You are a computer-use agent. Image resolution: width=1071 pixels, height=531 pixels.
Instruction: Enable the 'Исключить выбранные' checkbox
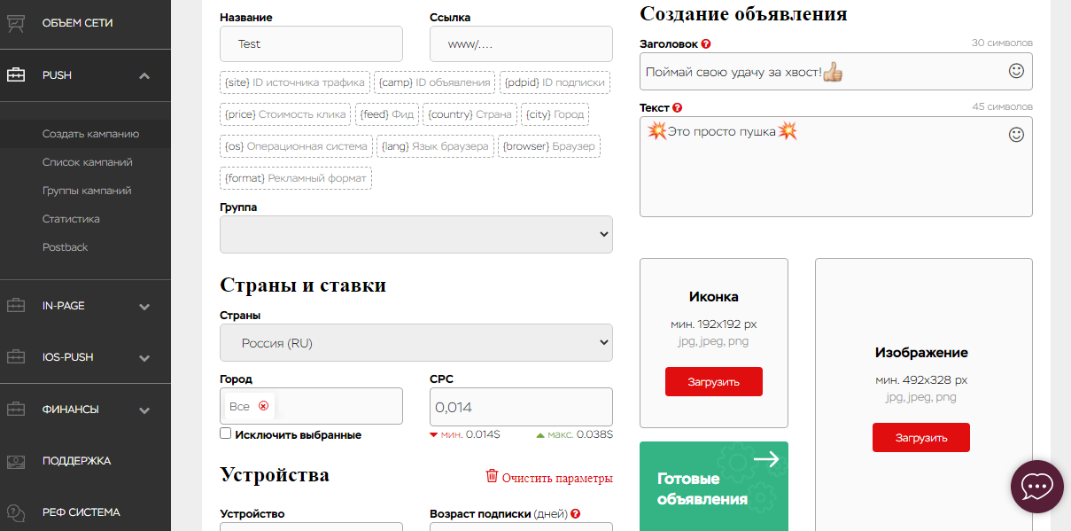pyautogui.click(x=226, y=433)
